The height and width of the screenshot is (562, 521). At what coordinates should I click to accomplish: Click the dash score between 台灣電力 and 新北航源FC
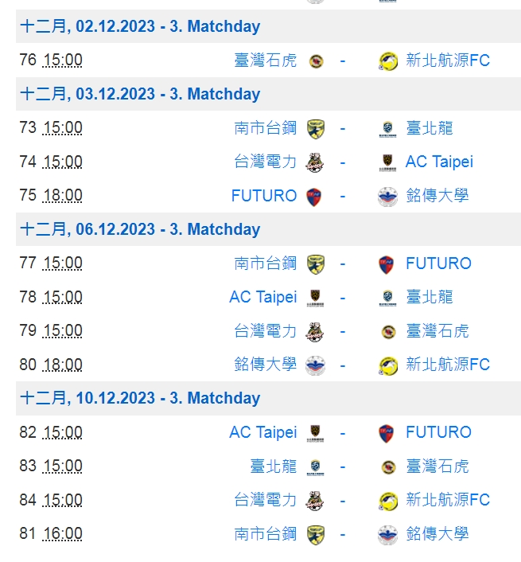click(343, 501)
